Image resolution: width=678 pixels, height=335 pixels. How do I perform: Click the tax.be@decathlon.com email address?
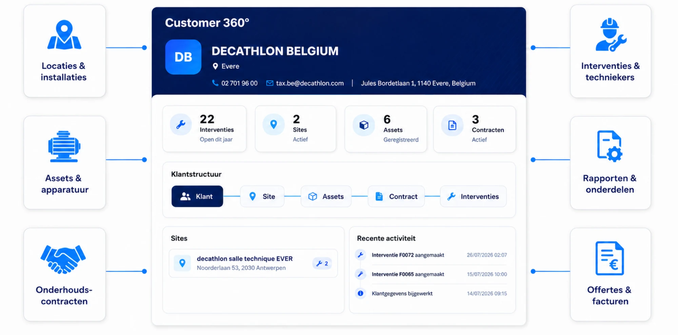click(x=310, y=83)
